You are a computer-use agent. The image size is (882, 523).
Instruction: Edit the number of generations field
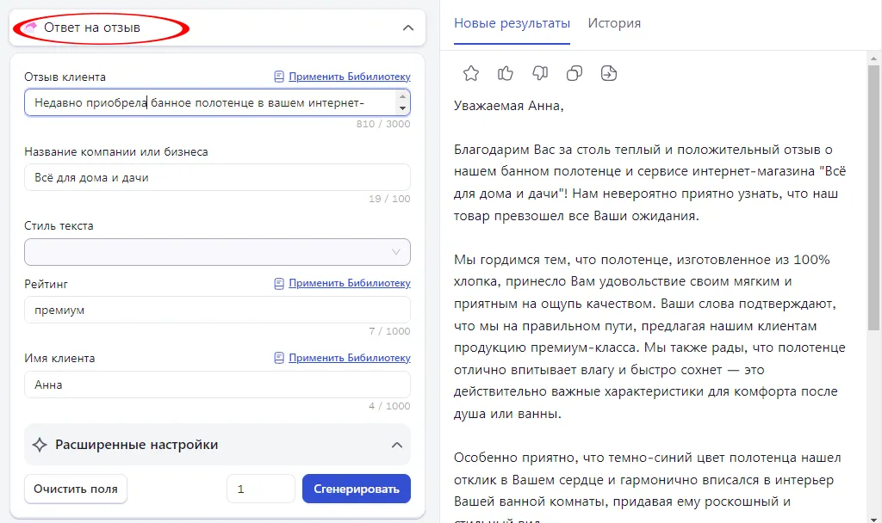260,488
